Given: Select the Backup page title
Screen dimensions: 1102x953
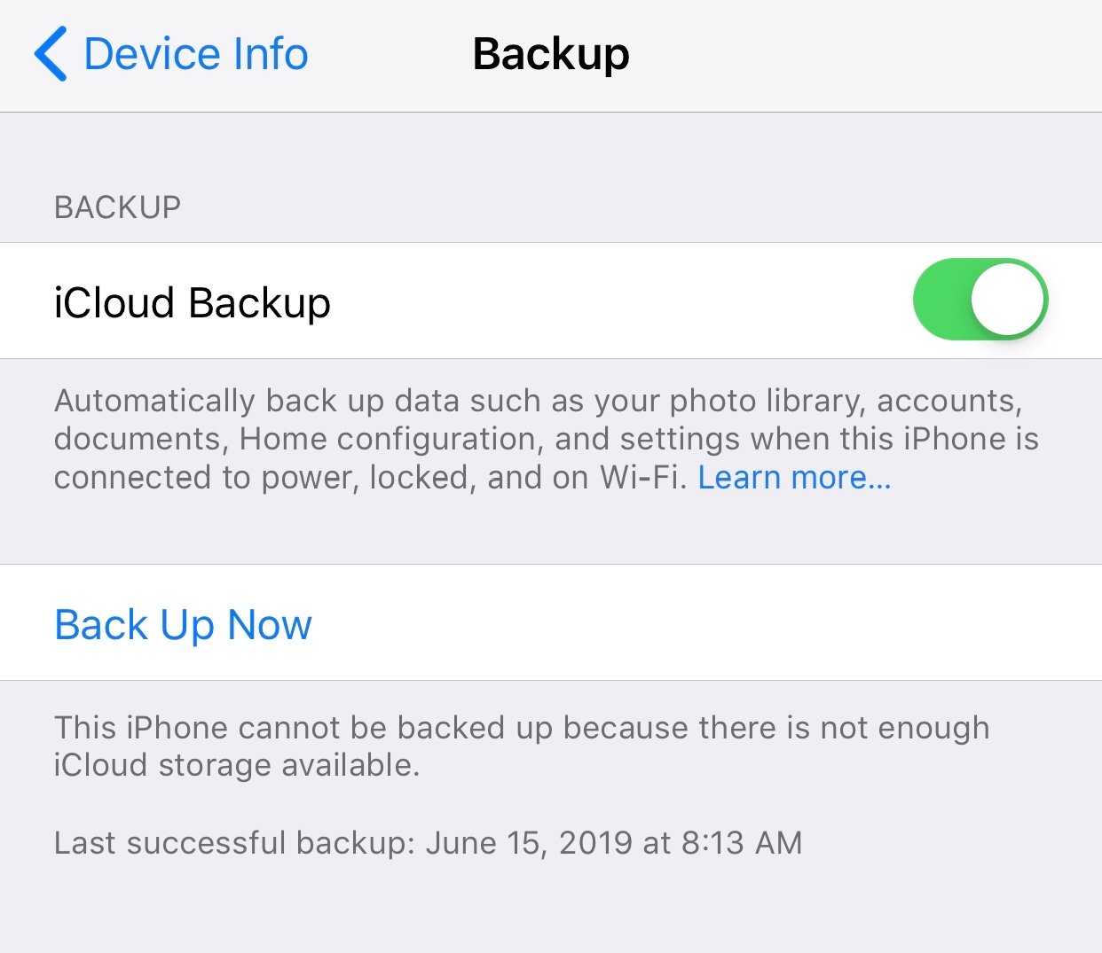Looking at the screenshot, I should click(x=551, y=54).
